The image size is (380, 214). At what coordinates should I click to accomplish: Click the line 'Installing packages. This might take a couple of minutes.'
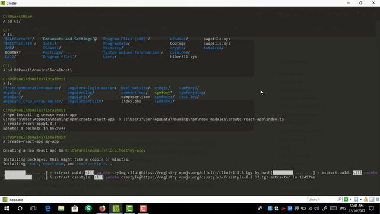[x=66, y=159]
